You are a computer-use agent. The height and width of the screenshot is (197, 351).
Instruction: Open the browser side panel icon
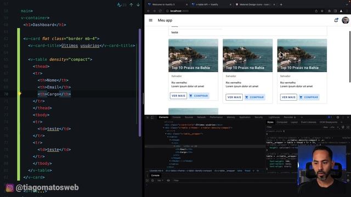tap(335, 11)
